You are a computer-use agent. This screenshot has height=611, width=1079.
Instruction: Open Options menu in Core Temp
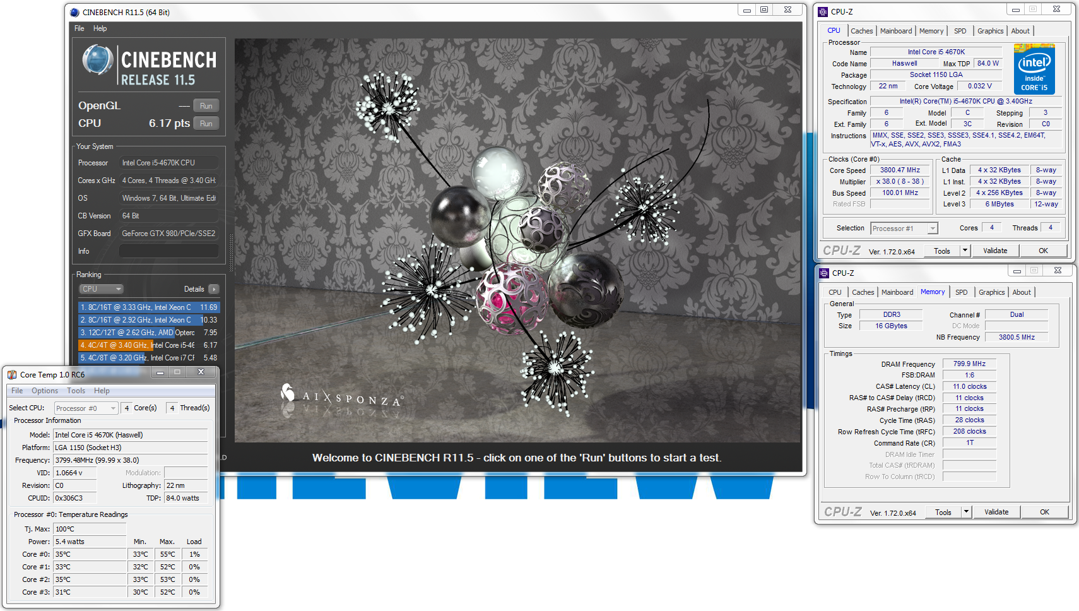coord(45,391)
